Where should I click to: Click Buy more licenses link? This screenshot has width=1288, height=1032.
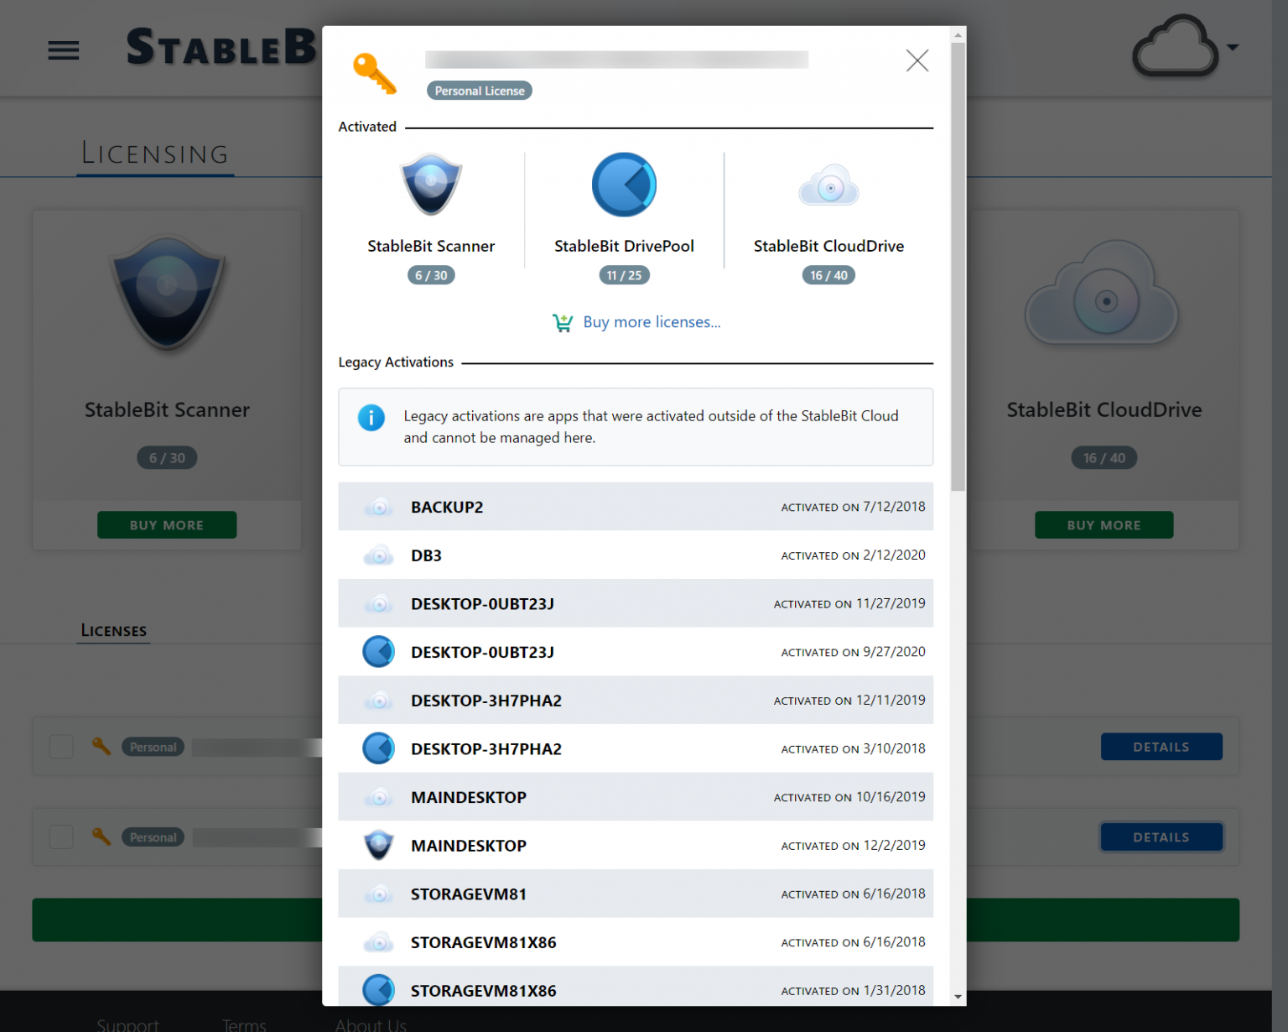(x=652, y=322)
